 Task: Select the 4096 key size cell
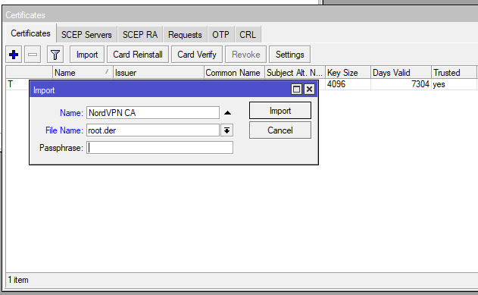point(348,84)
